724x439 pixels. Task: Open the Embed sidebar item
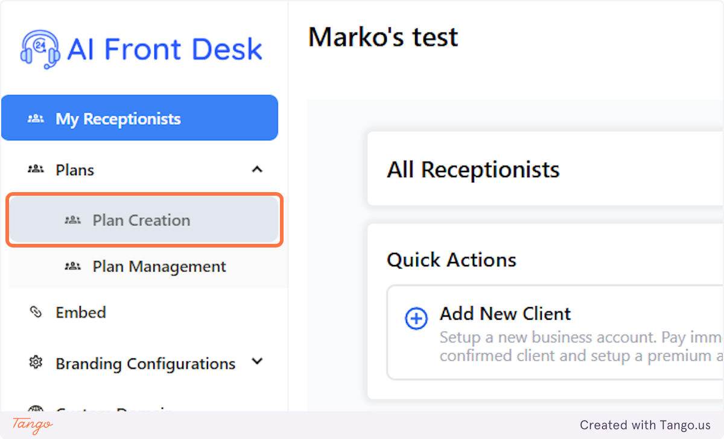[80, 312]
